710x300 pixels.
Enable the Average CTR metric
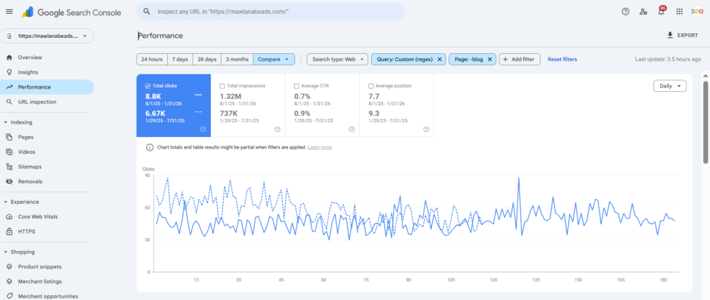pos(297,86)
